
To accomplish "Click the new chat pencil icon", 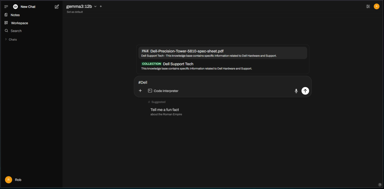I will (x=57, y=7).
